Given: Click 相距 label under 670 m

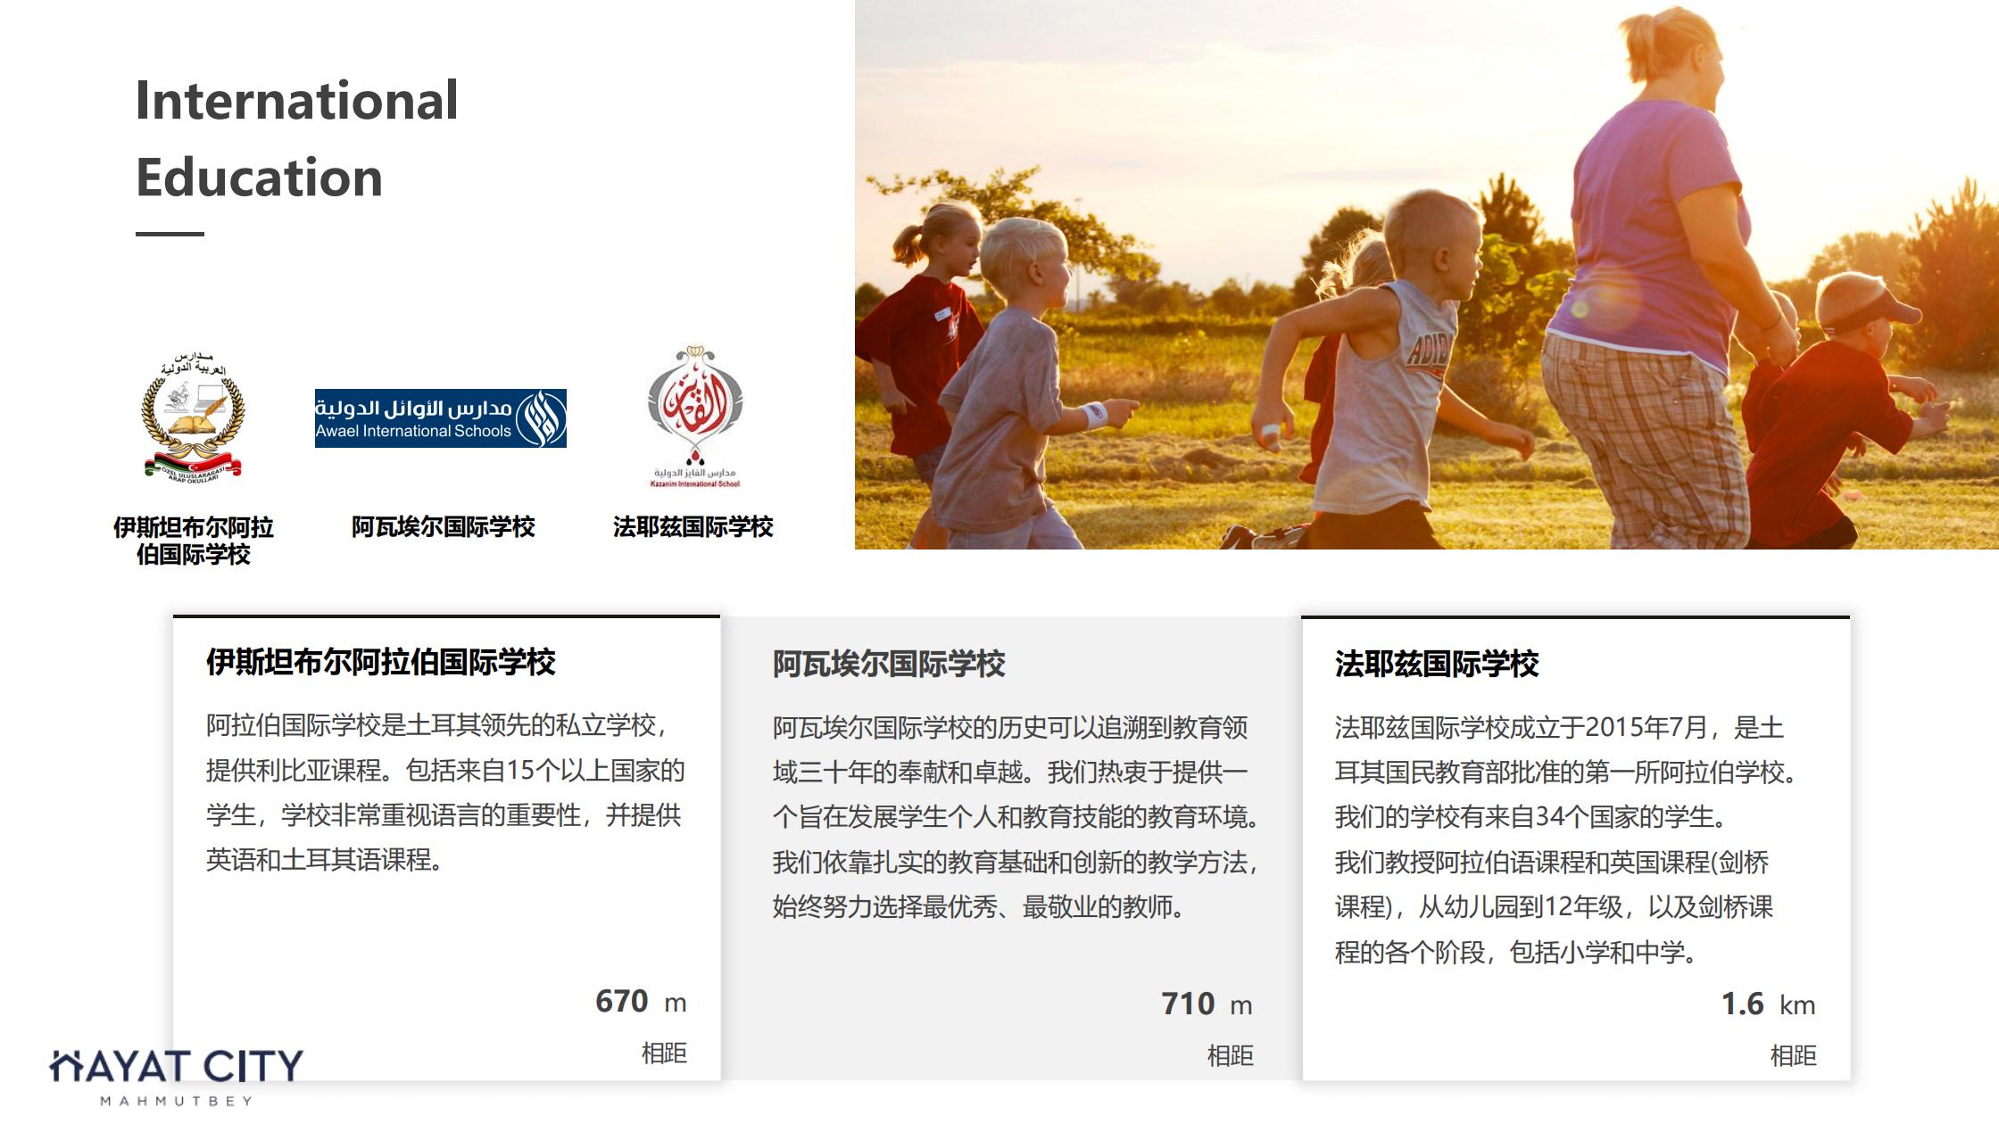Looking at the screenshot, I should 664,1054.
